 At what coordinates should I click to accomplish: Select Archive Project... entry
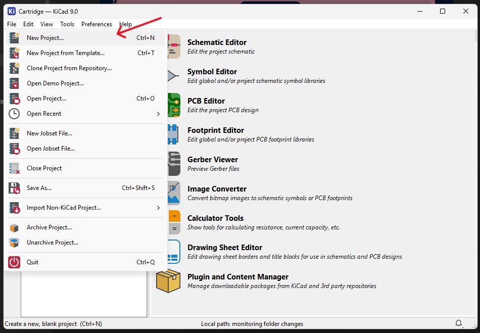point(85,227)
